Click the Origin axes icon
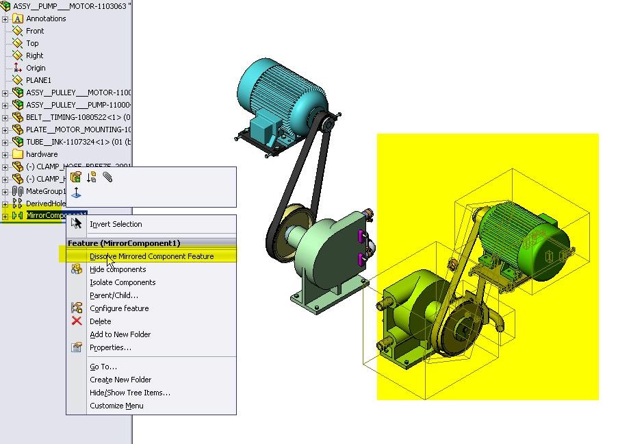Viewport: 631px width, 444px height. click(18, 68)
